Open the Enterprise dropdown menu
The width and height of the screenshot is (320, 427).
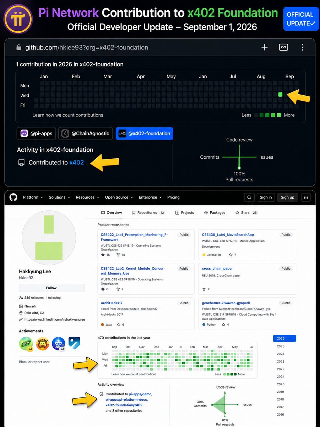pos(150,197)
